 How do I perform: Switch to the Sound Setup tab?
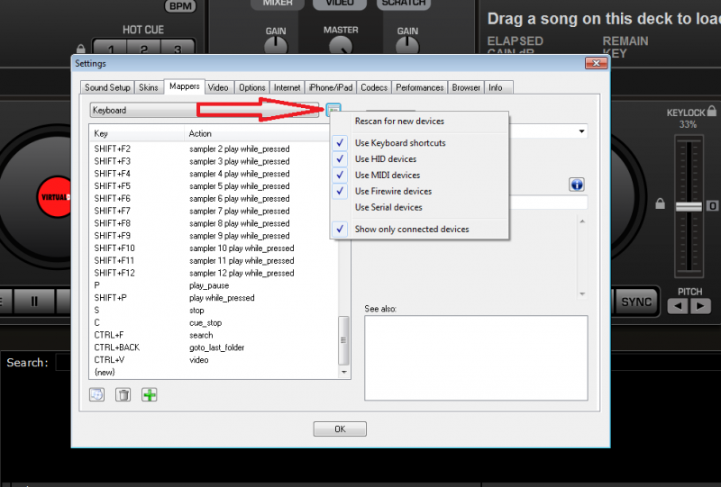point(107,87)
